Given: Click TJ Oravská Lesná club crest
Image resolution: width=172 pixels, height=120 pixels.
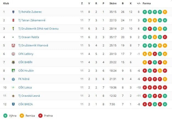Looking at the screenshot, I should (13, 96).
